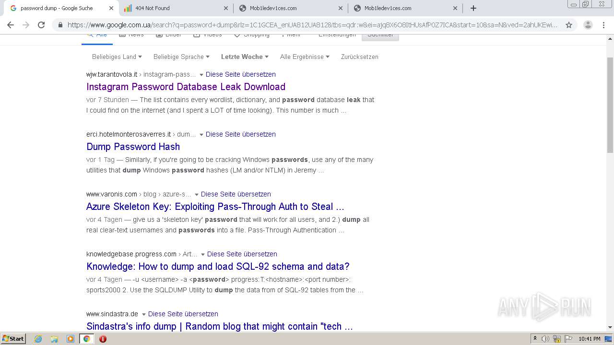
Task: Open the Windows Start menu
Action: click(13, 338)
